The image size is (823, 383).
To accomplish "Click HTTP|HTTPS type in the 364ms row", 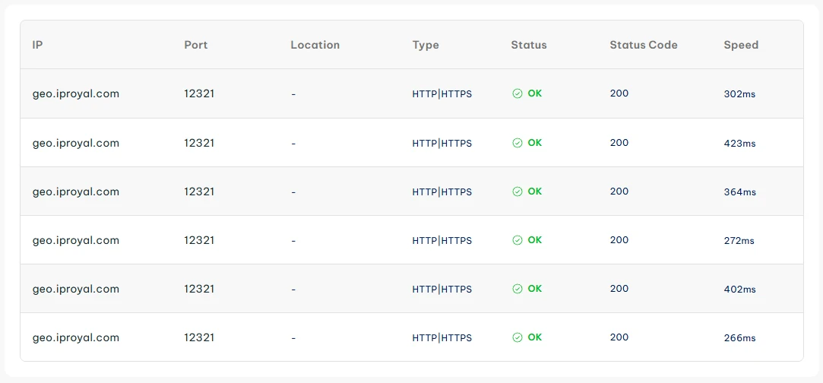I will point(442,192).
